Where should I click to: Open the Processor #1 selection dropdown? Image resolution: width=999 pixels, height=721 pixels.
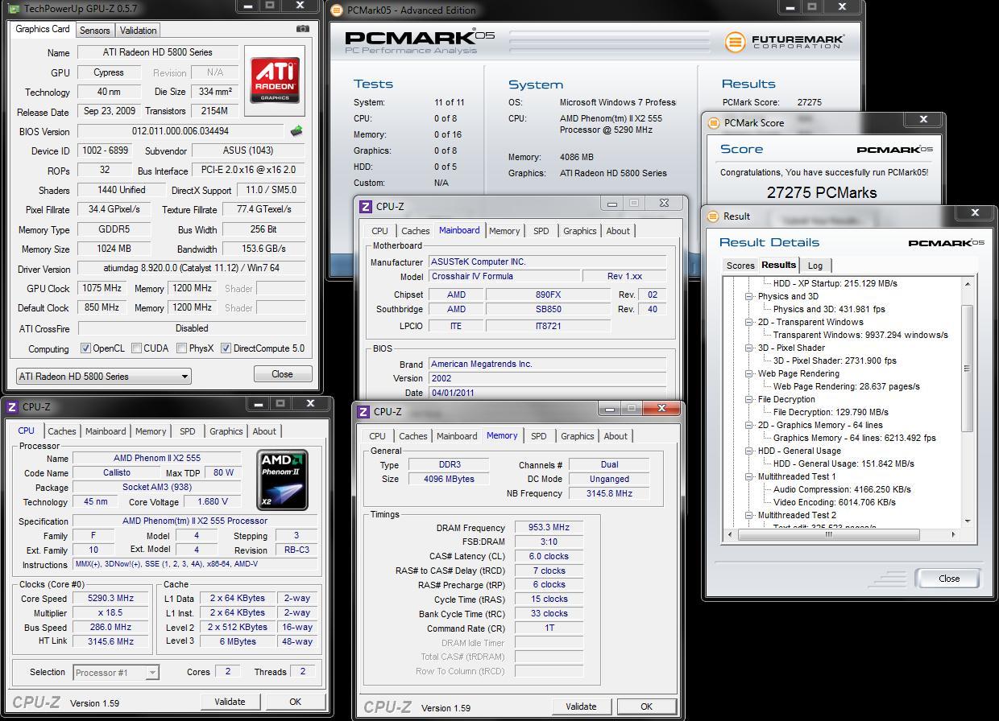point(152,672)
